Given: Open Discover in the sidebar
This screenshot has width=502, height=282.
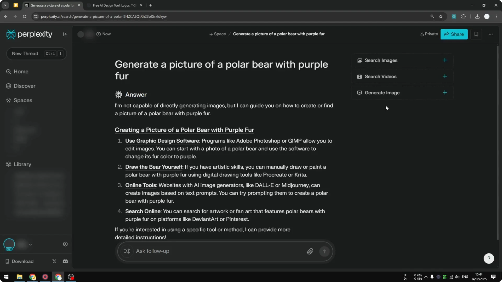Looking at the screenshot, I should pos(24,86).
